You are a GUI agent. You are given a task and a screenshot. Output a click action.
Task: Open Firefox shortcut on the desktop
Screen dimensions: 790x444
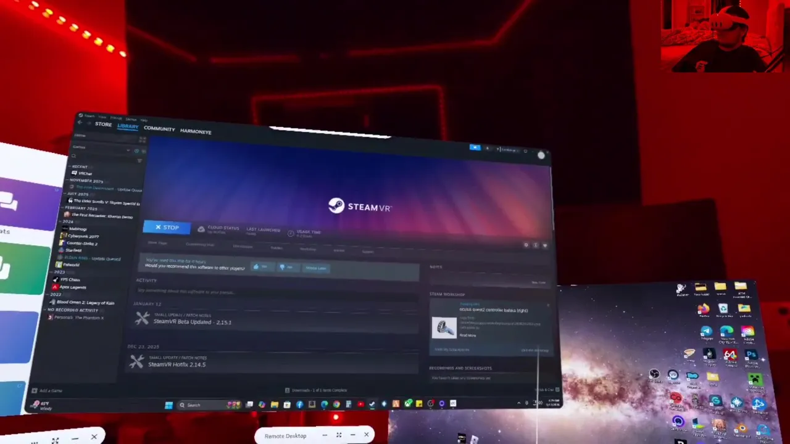[x=703, y=310]
